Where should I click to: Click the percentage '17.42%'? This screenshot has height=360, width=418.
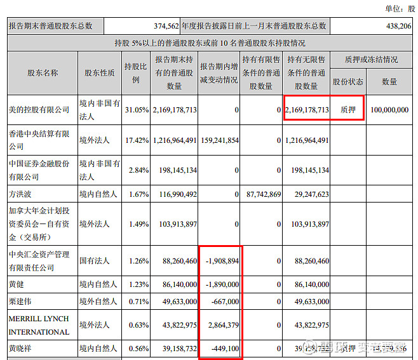pos(137,140)
